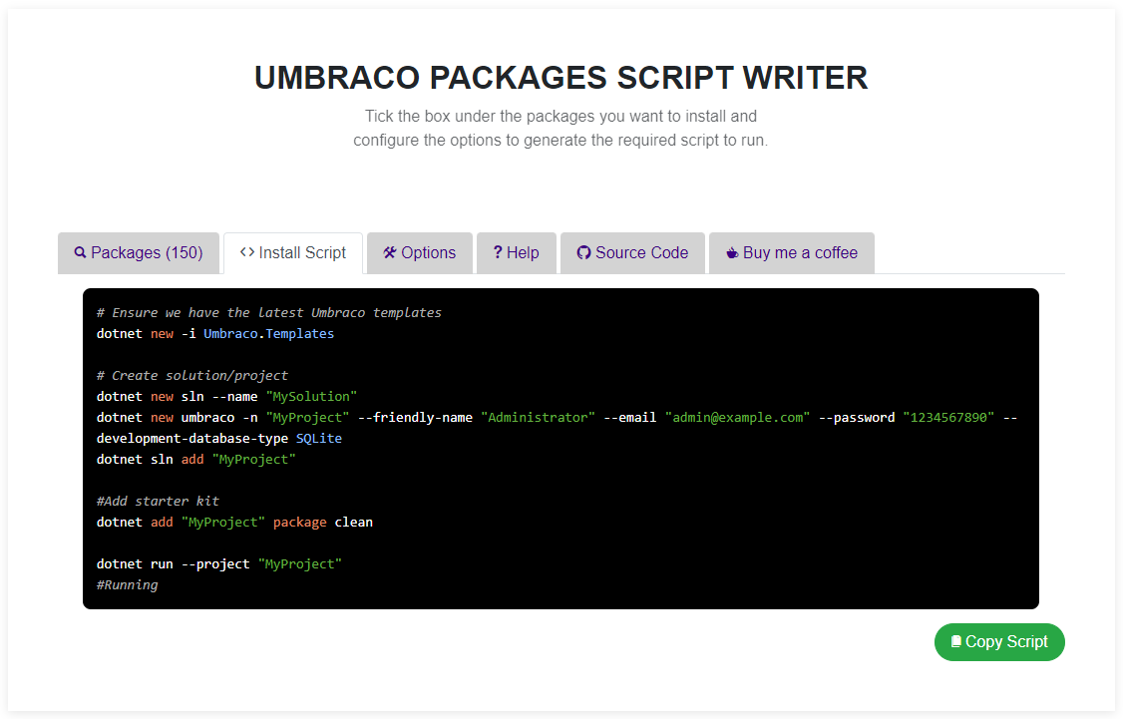Click the 'clean' package name

pyautogui.click(x=354, y=523)
